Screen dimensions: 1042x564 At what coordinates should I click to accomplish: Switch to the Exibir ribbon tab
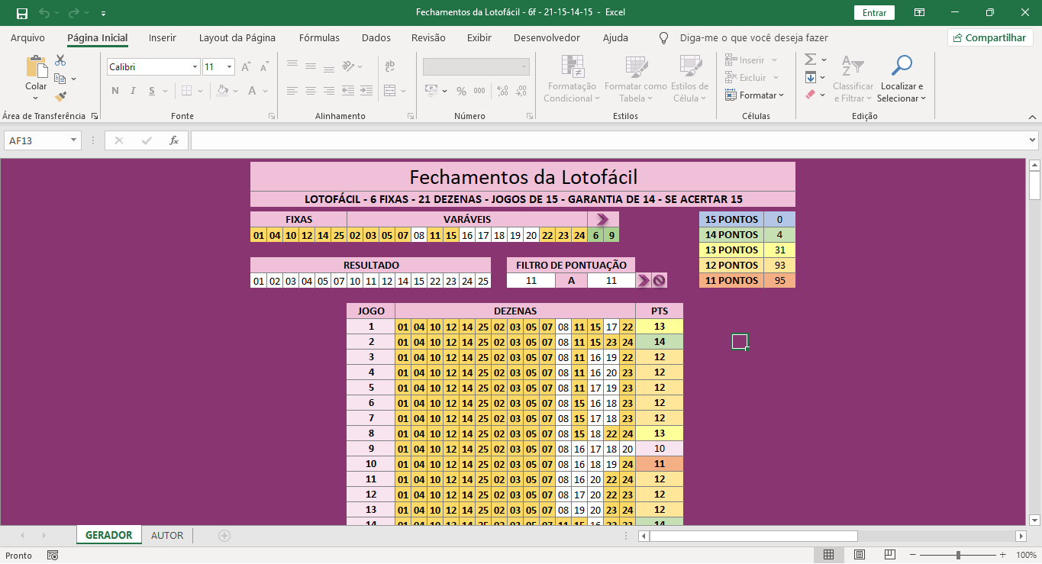coord(479,37)
